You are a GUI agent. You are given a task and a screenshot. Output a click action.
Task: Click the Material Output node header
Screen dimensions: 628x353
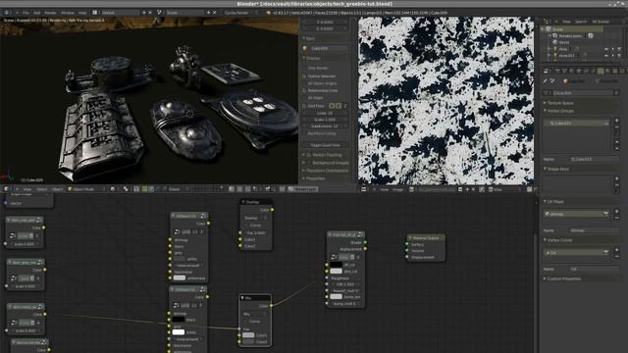(x=426, y=237)
